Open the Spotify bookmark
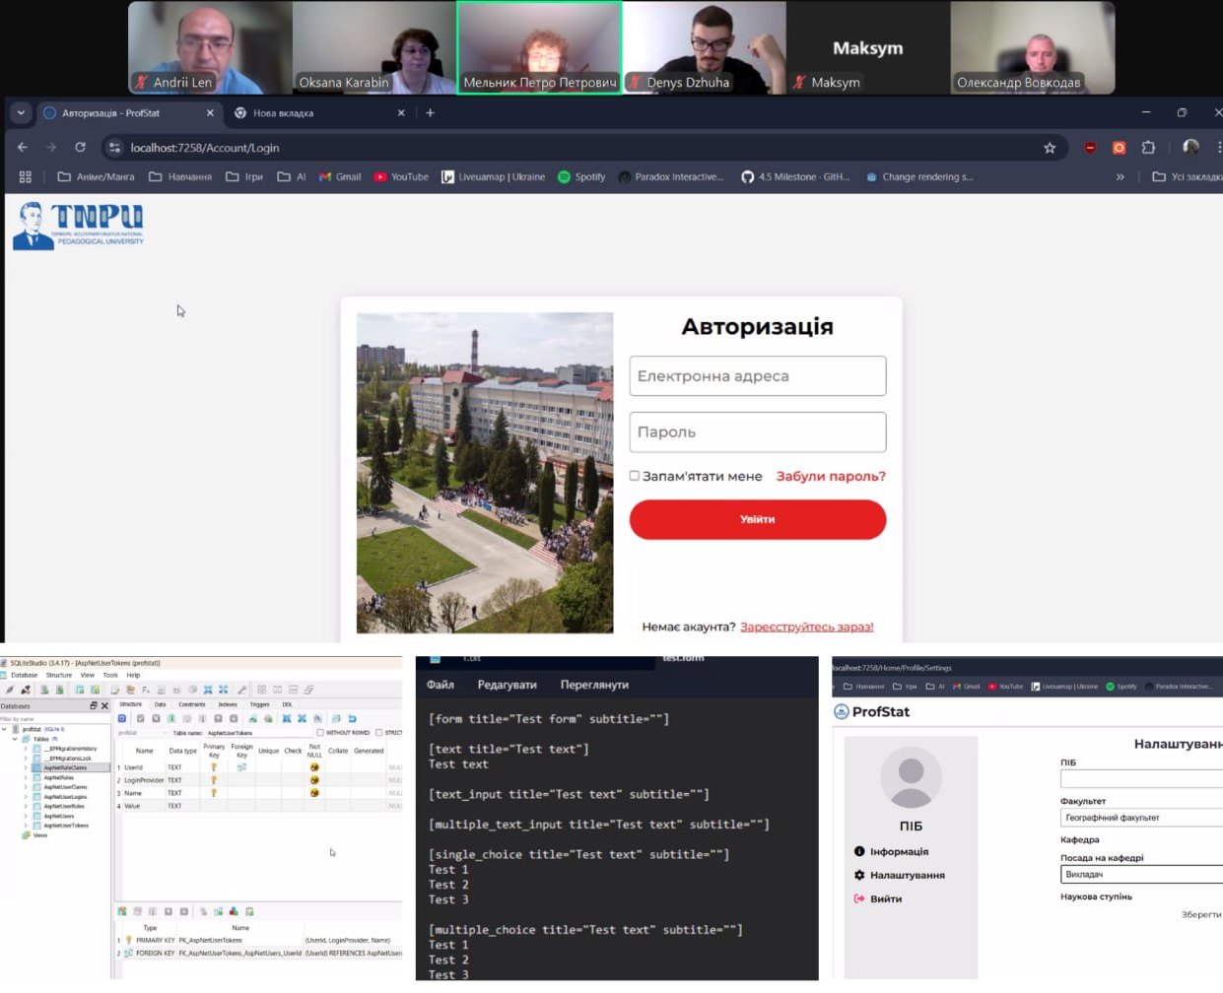 (581, 177)
